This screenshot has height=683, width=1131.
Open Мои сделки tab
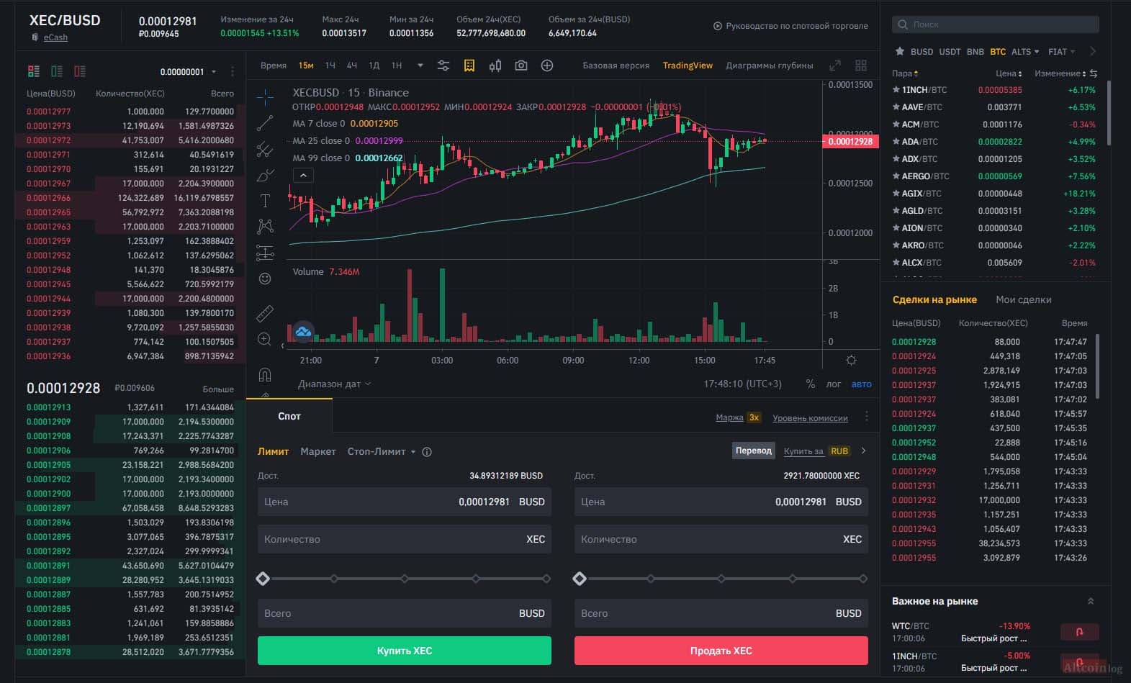pos(1023,299)
